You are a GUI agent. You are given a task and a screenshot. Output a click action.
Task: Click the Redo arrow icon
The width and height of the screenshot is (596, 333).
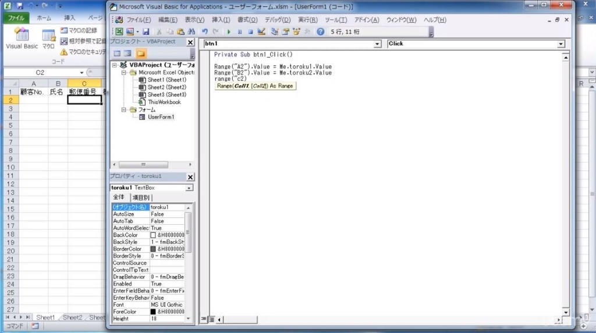tap(215, 31)
